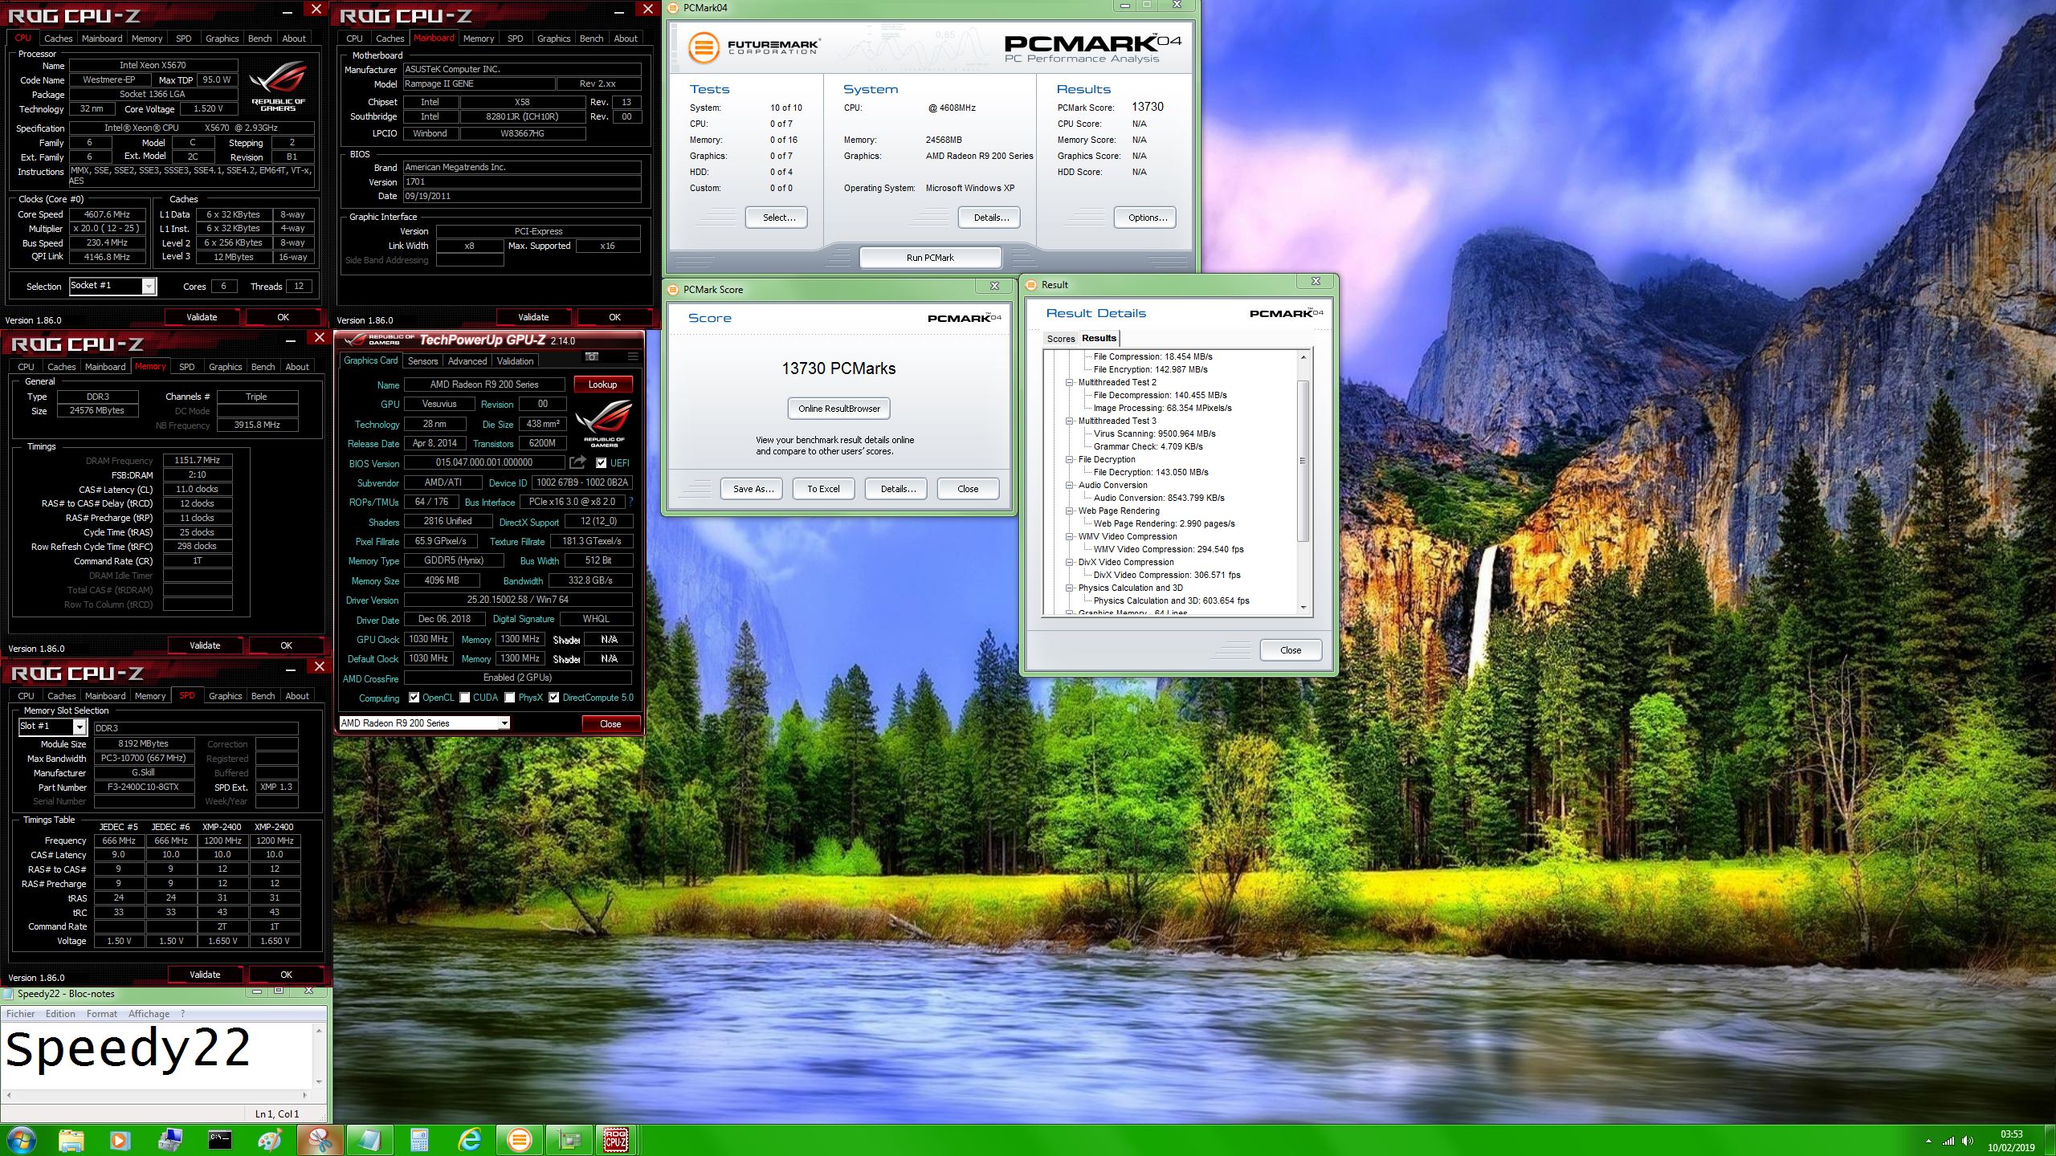The height and width of the screenshot is (1156, 2056).
Task: Switch to Snipping Tool in the taskbar
Action: pyautogui.click(x=320, y=1140)
